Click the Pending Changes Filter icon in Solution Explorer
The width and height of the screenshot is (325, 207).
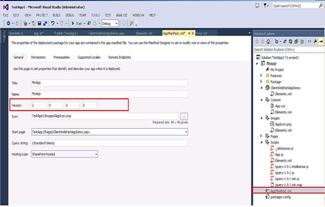[276, 42]
